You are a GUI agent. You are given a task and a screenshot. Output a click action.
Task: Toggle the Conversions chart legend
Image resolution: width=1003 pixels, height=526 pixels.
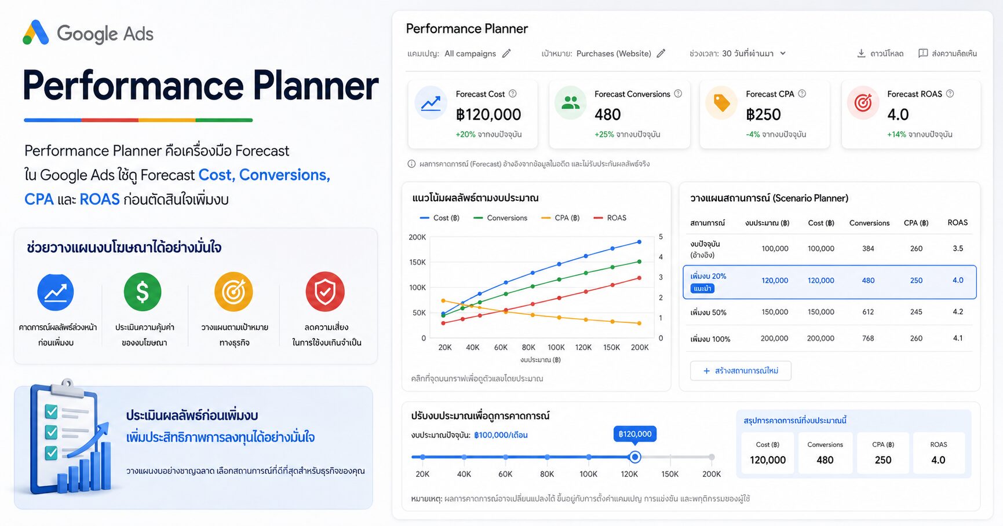(x=500, y=218)
